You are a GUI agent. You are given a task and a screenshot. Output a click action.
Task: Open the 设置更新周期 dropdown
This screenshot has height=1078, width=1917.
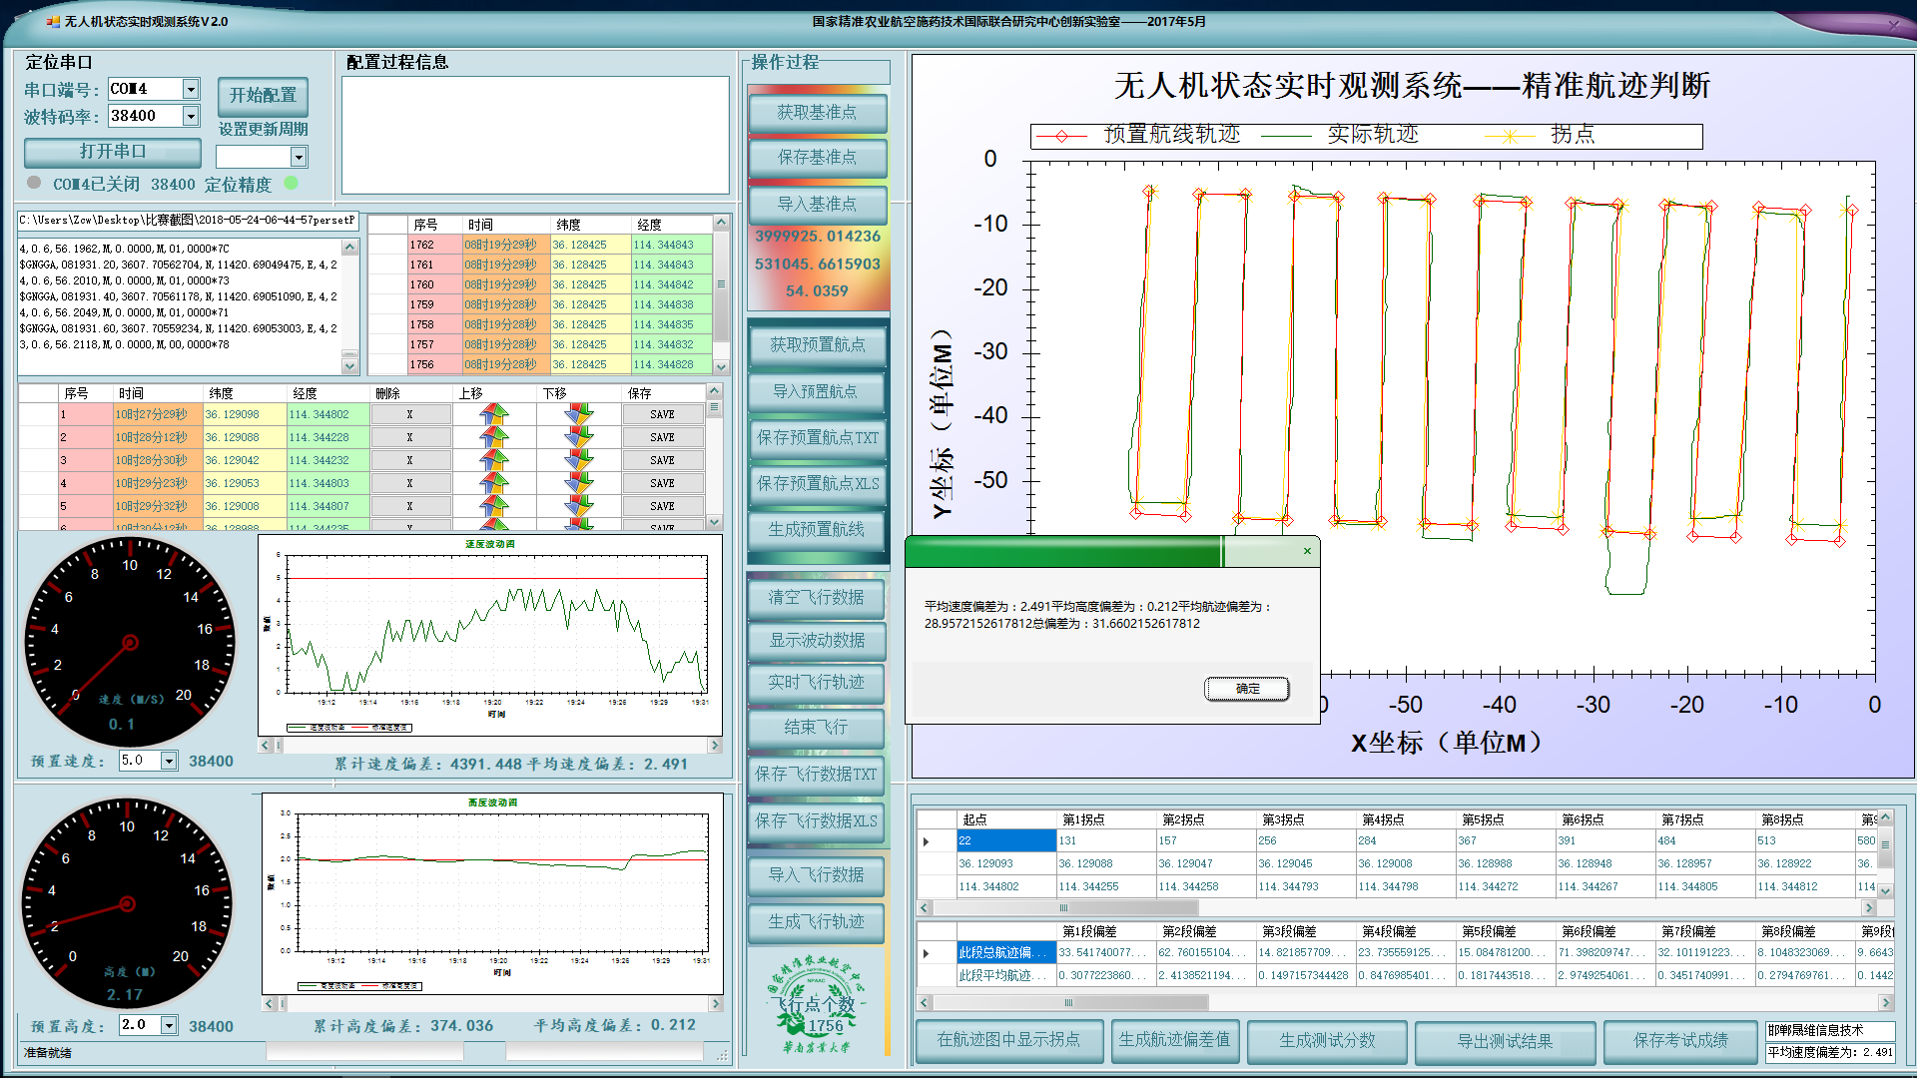(298, 157)
